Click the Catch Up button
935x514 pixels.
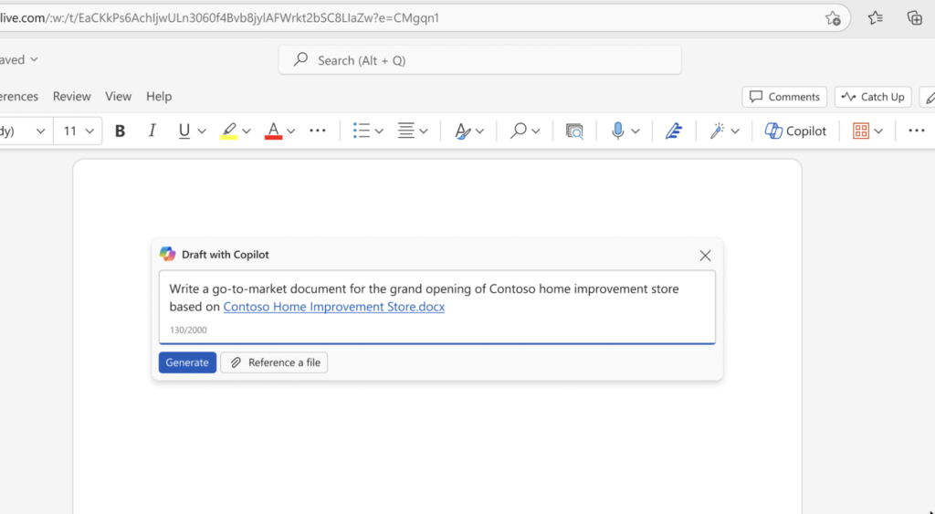[x=873, y=97]
